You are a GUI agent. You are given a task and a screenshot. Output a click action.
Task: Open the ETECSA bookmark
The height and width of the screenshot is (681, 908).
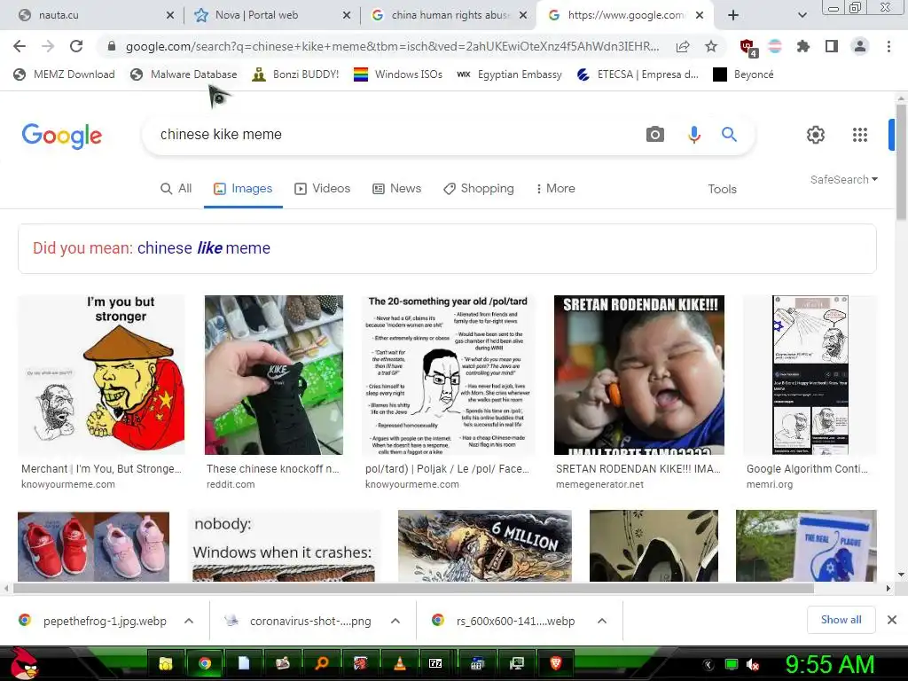click(638, 74)
